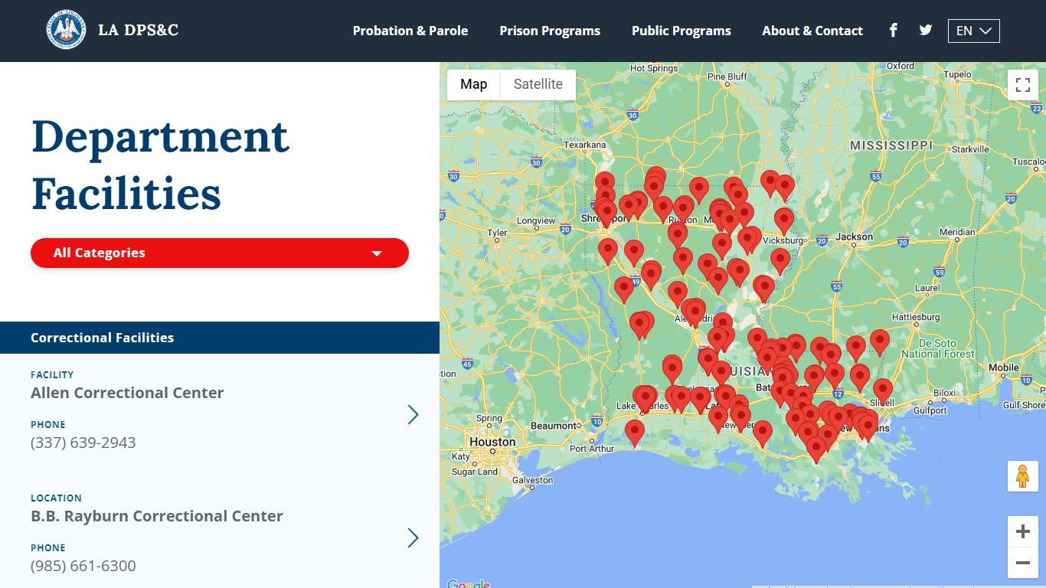The image size is (1046, 588).
Task: Open the Prison Programs menu
Action: point(550,31)
